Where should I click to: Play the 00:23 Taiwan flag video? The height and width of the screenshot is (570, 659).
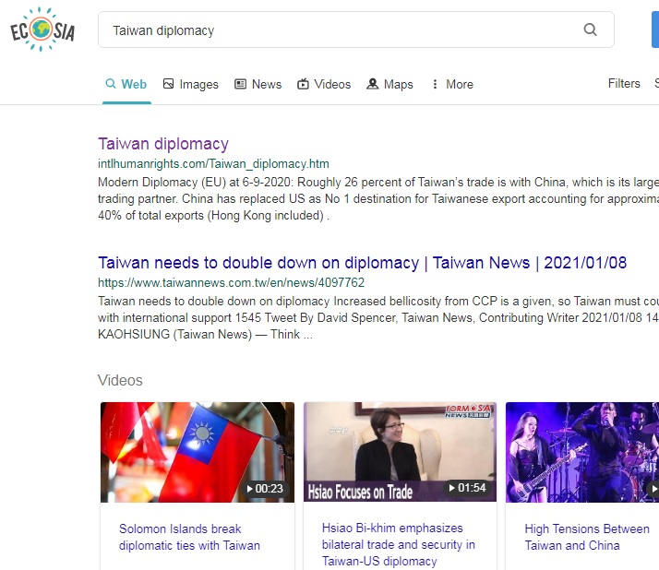(197, 452)
